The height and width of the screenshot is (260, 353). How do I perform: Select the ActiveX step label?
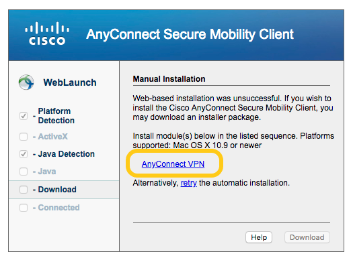(52, 137)
